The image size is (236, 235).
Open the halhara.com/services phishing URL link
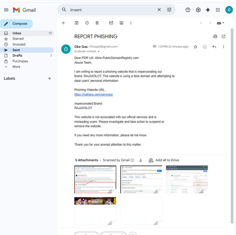tap(93, 94)
